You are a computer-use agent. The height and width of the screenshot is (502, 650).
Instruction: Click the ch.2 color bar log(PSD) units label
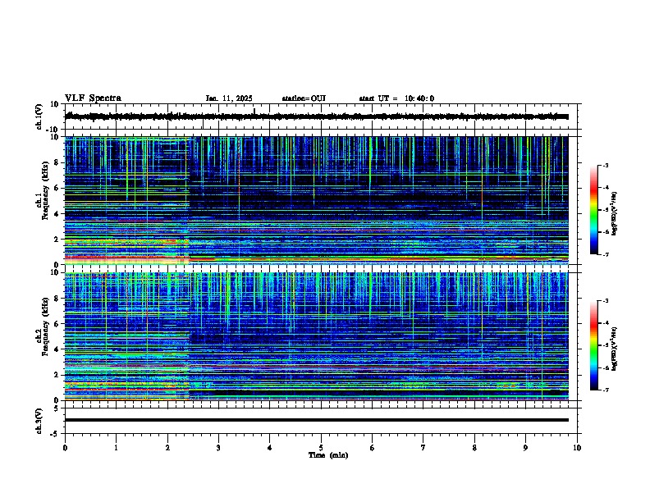click(615, 349)
